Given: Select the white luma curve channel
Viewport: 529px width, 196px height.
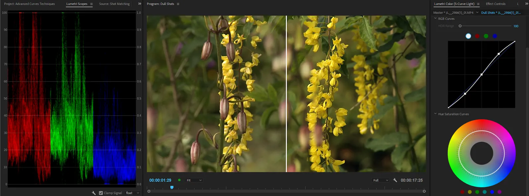Looking at the screenshot, I should tap(468, 36).
